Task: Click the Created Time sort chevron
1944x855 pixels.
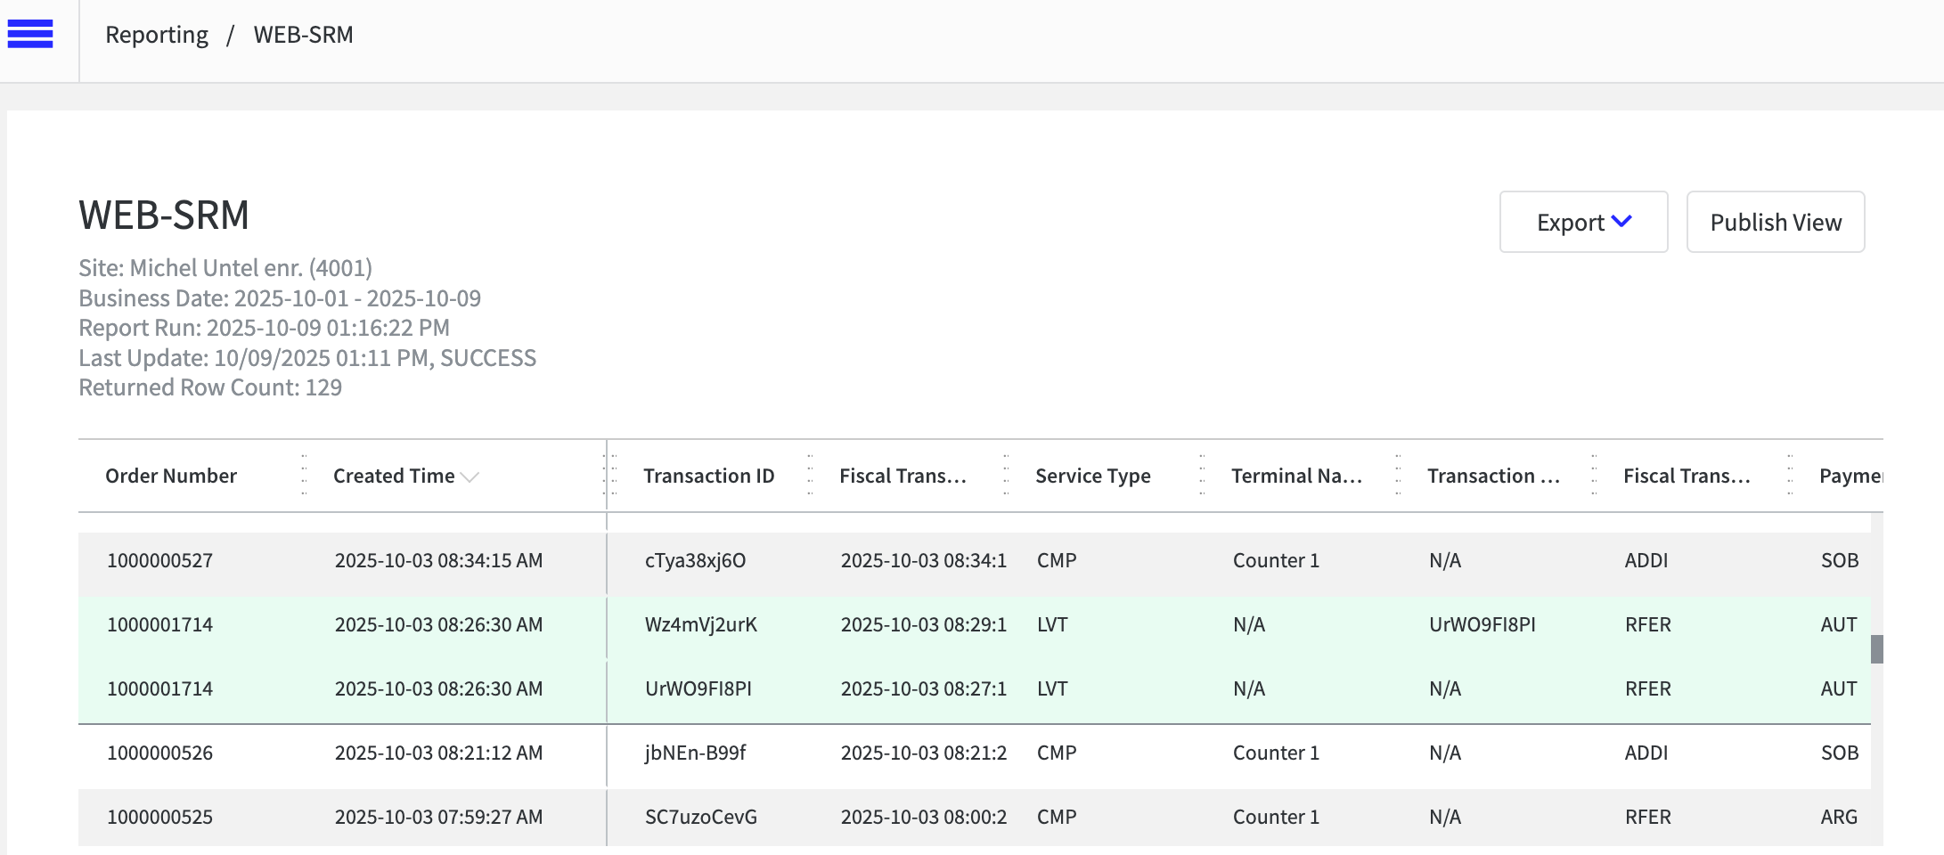Action: (x=470, y=477)
